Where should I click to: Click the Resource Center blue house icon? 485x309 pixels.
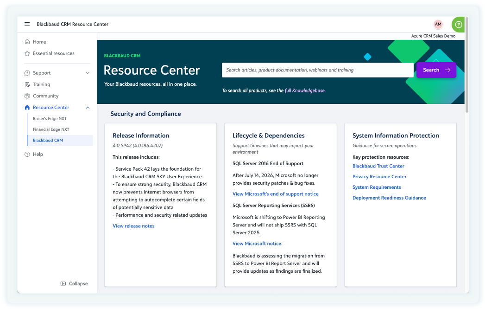point(27,107)
